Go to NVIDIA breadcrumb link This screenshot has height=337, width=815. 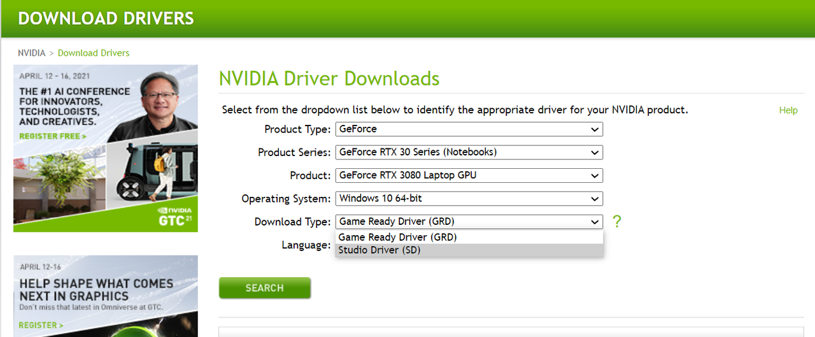click(x=32, y=53)
